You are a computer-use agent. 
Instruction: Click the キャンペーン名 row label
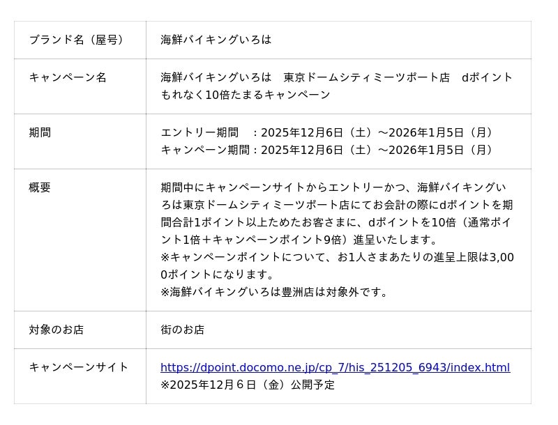[68, 77]
